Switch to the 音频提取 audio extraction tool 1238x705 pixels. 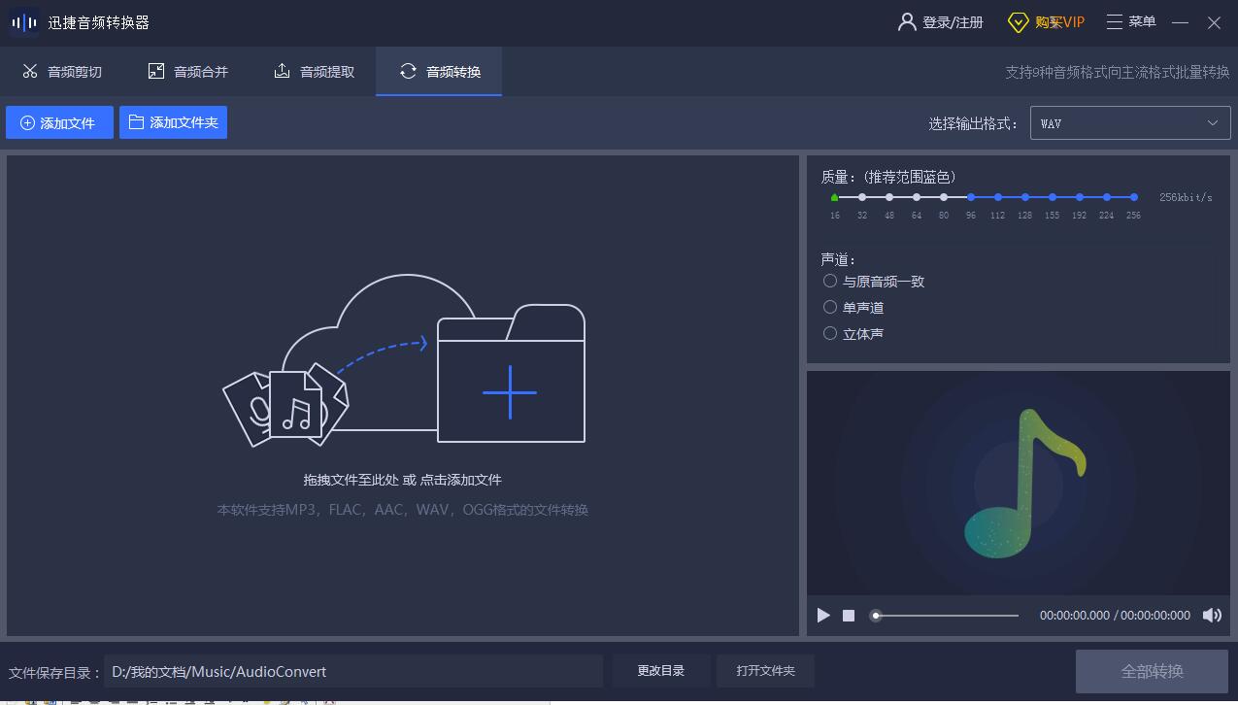(313, 70)
